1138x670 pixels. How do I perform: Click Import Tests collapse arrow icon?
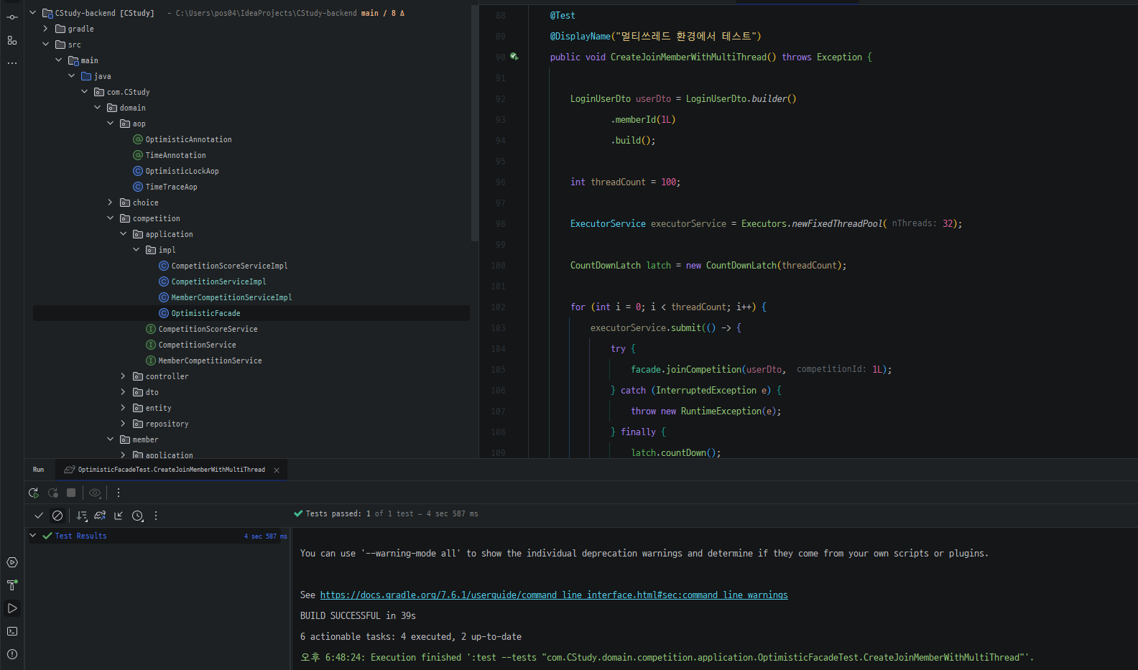(119, 516)
